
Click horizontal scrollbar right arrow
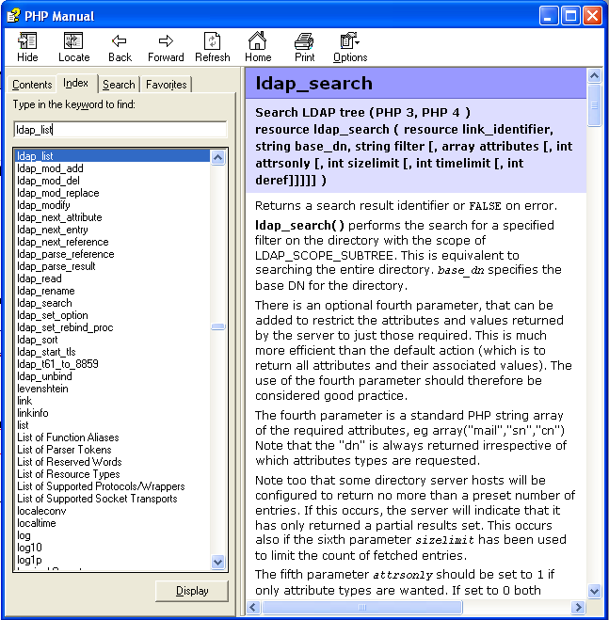click(x=578, y=607)
